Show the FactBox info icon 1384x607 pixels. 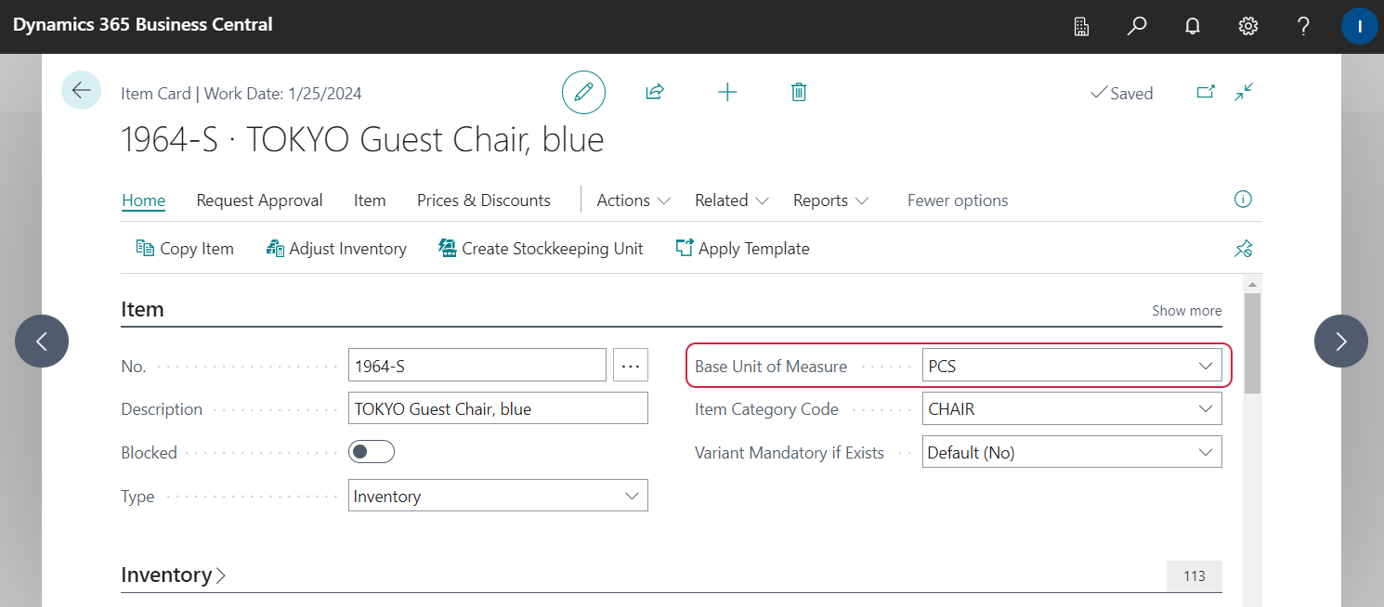pos(1243,200)
